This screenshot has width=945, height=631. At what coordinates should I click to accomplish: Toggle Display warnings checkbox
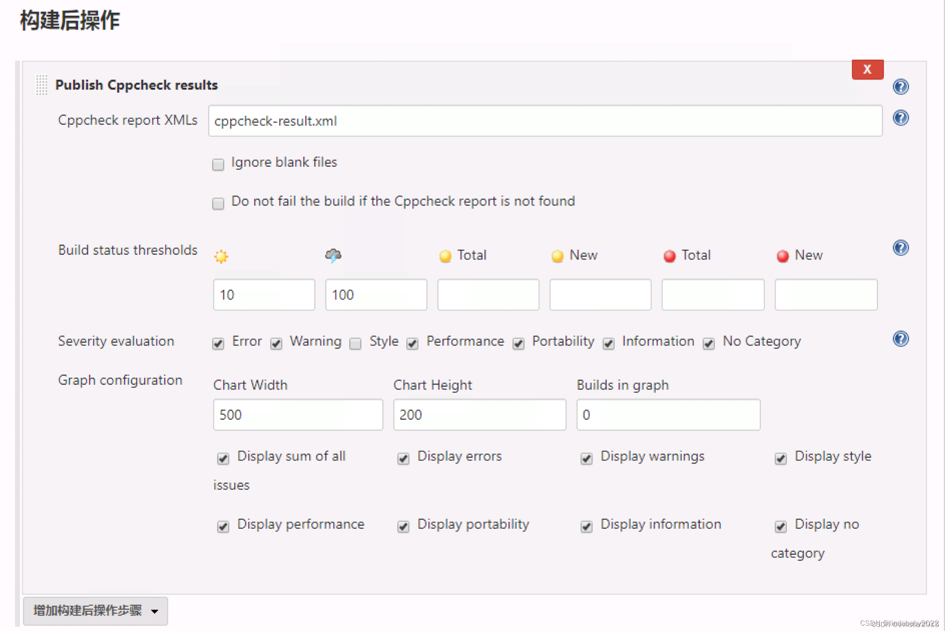click(587, 459)
